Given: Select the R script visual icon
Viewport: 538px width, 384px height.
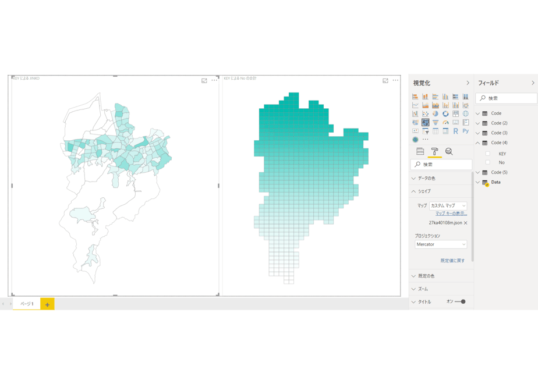Looking at the screenshot, I should pos(455,131).
